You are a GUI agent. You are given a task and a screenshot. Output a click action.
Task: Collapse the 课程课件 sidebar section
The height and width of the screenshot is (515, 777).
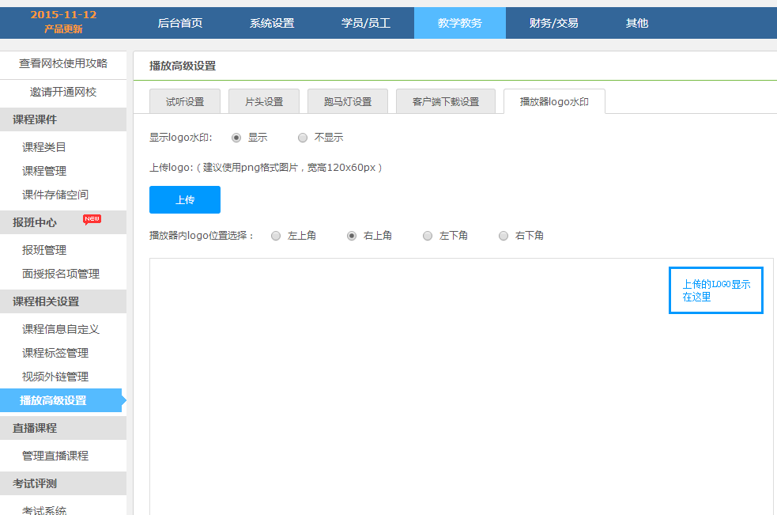pyautogui.click(x=63, y=119)
